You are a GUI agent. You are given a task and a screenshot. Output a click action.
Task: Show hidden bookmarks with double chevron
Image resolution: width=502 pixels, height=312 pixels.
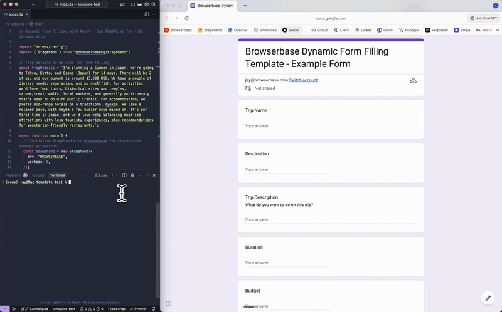[x=498, y=29]
